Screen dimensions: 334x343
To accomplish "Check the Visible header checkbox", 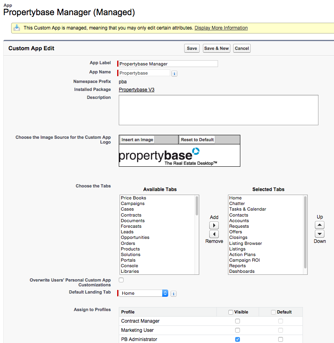I will pos(231,312).
